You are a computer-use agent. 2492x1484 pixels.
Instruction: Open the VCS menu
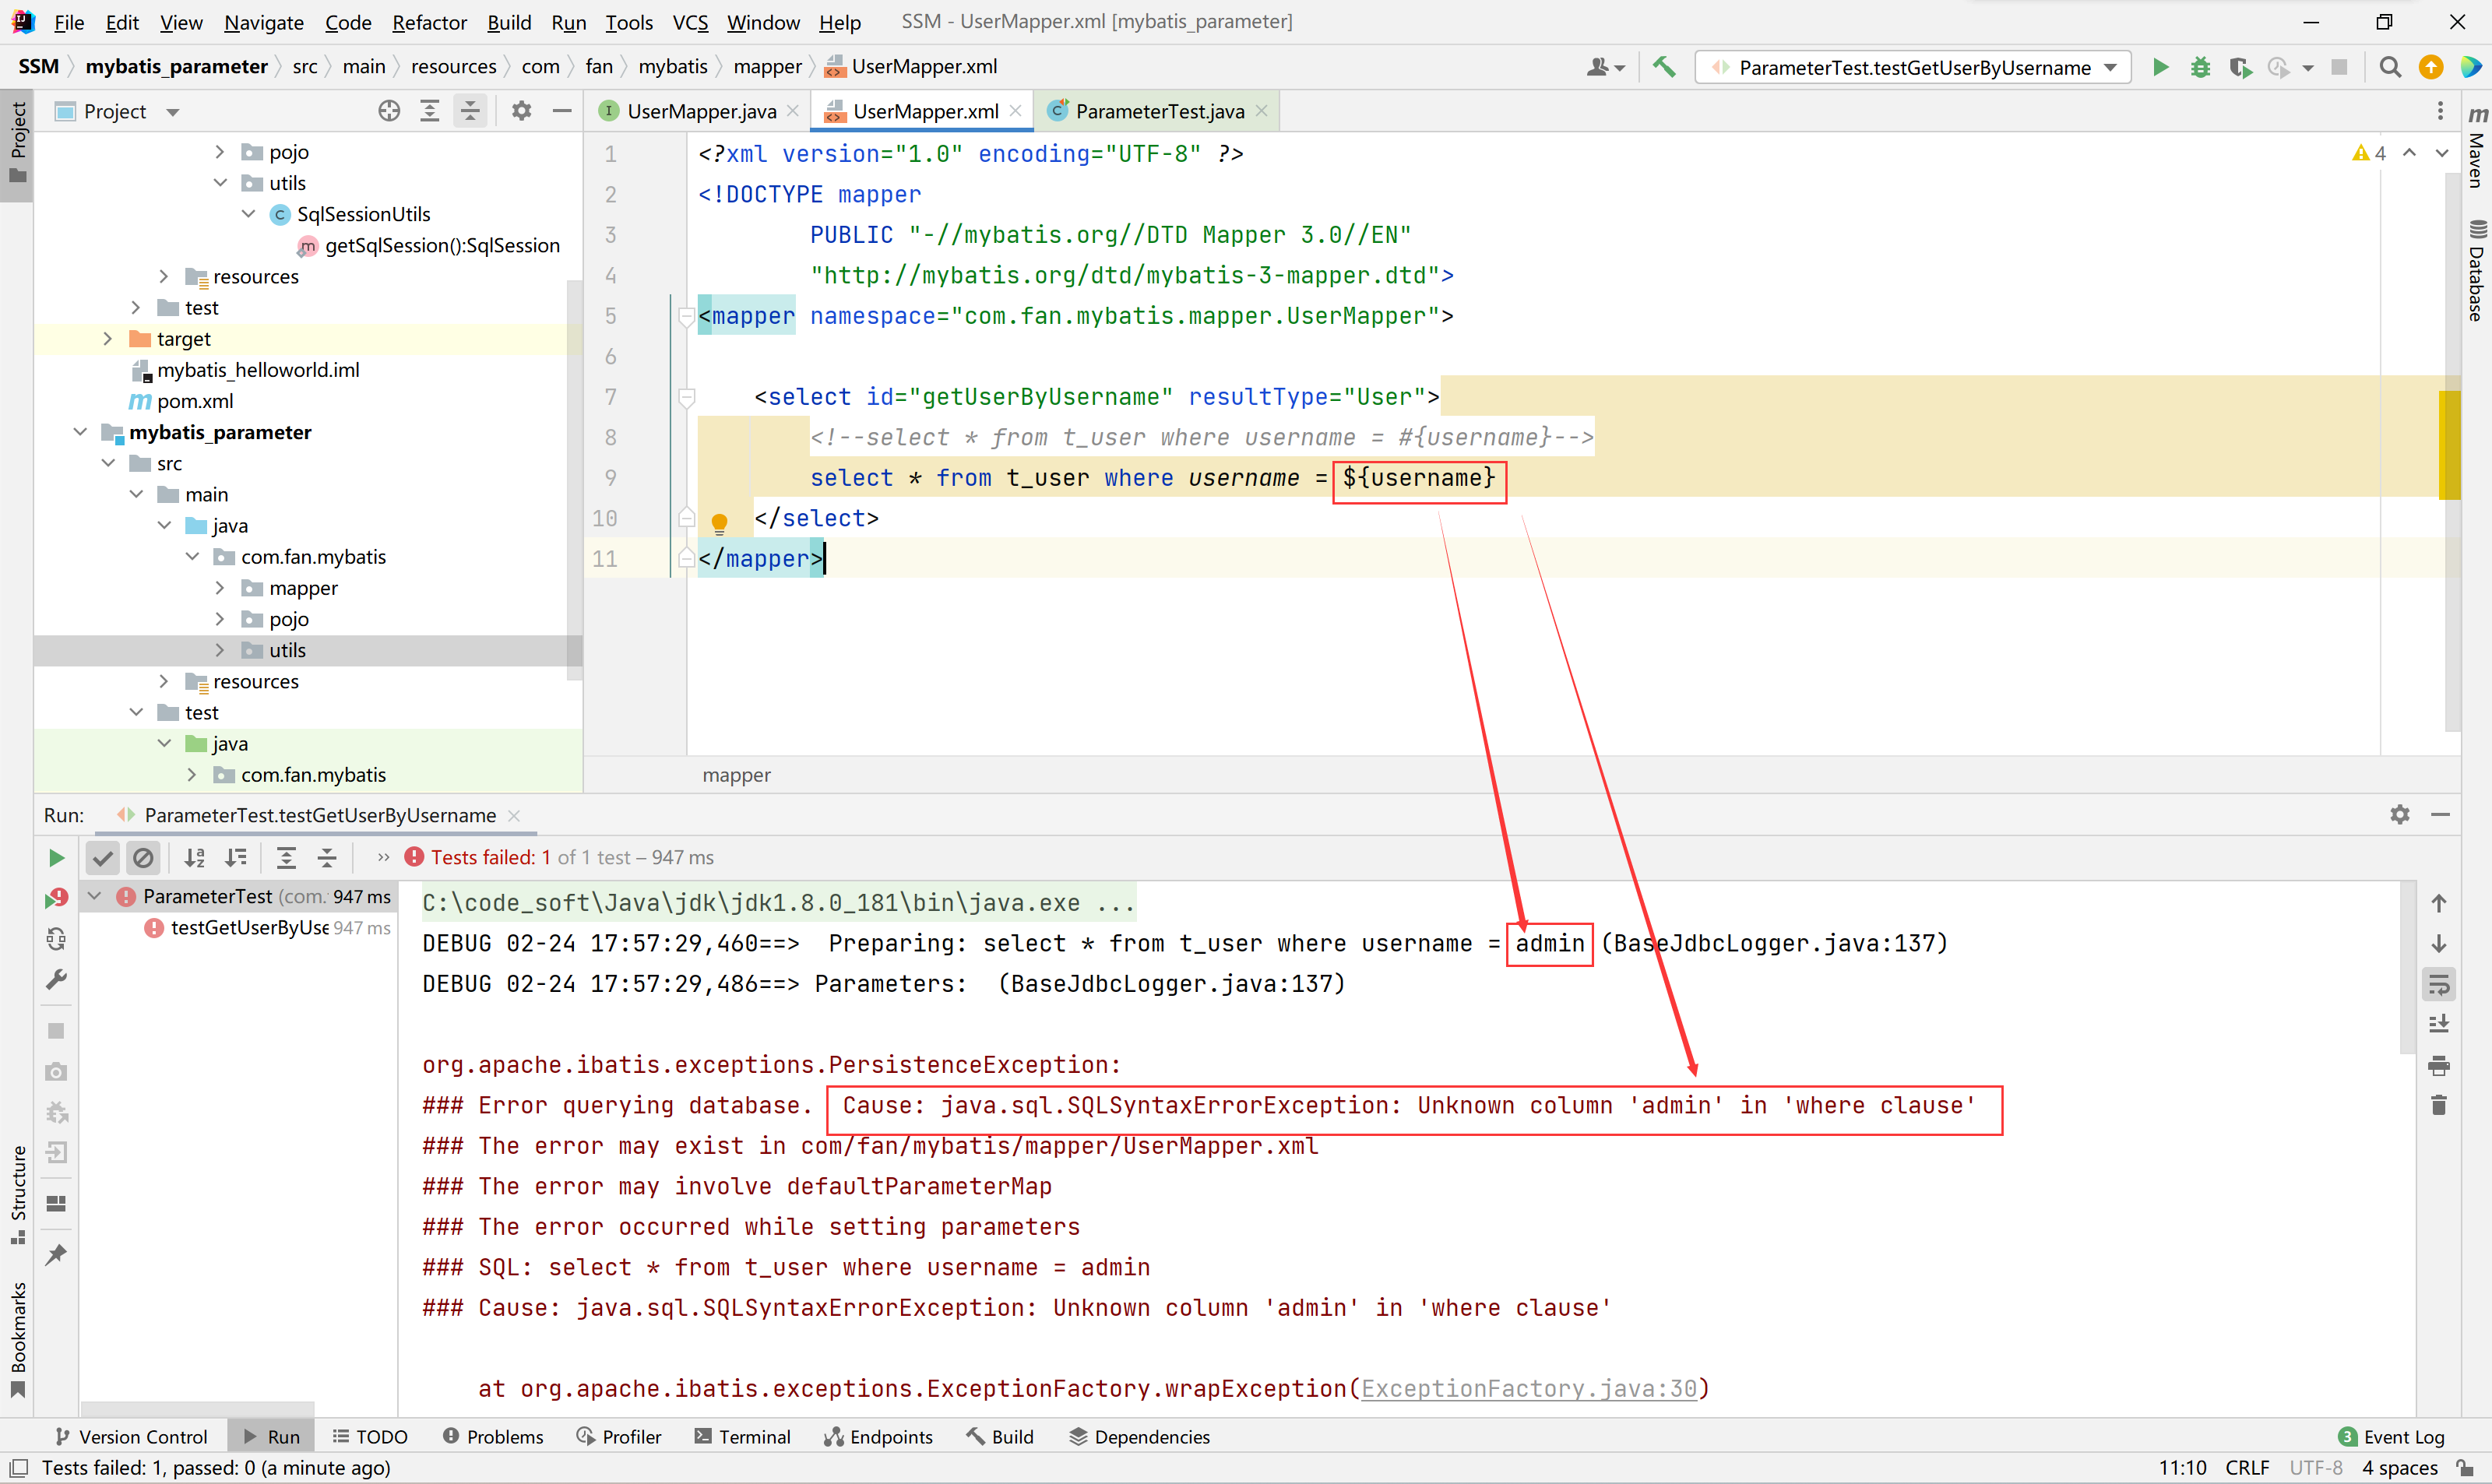pos(690,22)
